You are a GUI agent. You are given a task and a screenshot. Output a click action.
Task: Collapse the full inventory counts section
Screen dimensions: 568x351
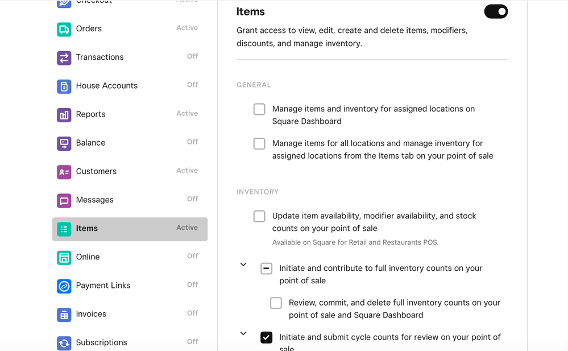[x=243, y=265]
